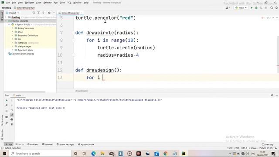Rerun main using Run panel play icon
This screenshot has width=279, height=157.
click(7, 100)
